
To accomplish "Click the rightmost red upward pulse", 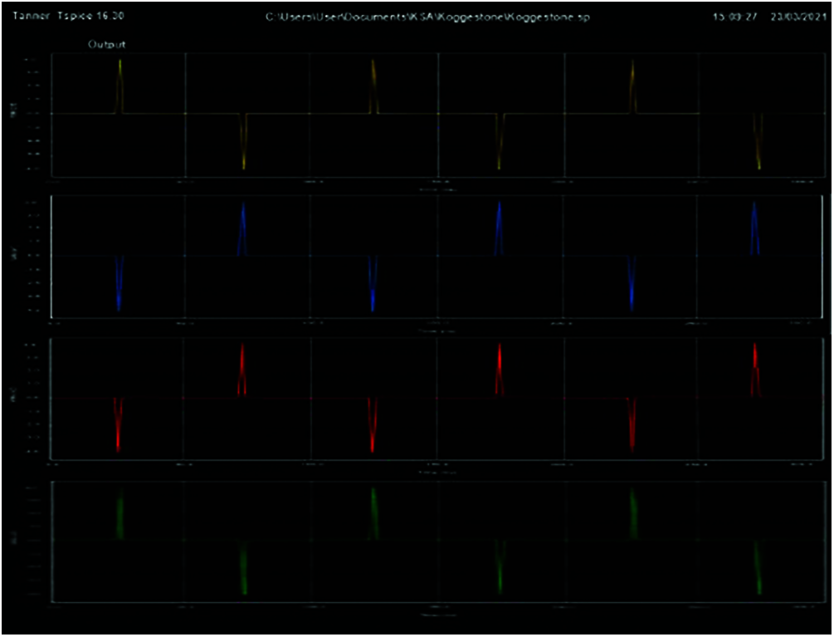I will [x=755, y=369].
